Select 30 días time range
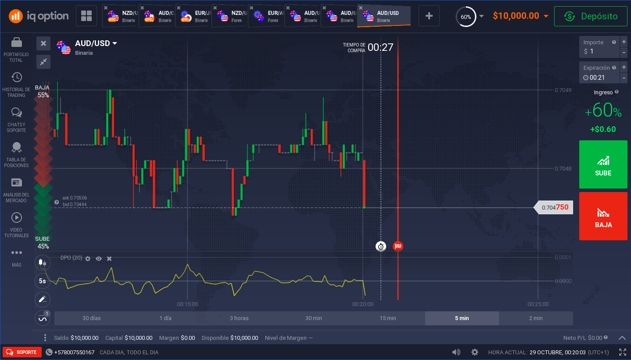 pos(91,318)
